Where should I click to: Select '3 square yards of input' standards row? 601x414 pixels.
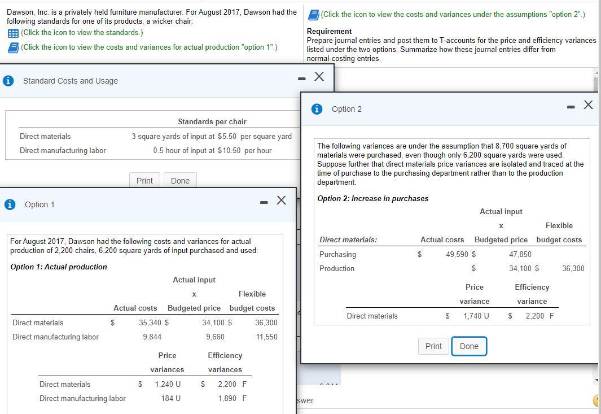212,137
